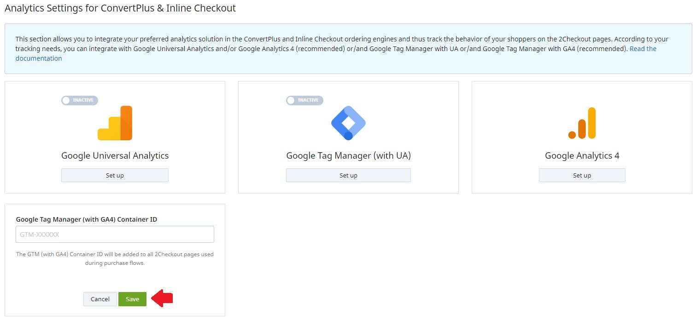
Task: Toggle Google Universal Analytics from INACTIVE to active
Action: click(79, 100)
